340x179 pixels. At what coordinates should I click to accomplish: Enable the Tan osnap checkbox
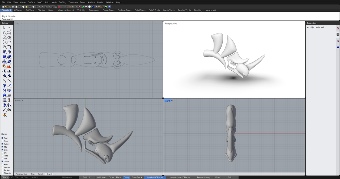point(2,159)
